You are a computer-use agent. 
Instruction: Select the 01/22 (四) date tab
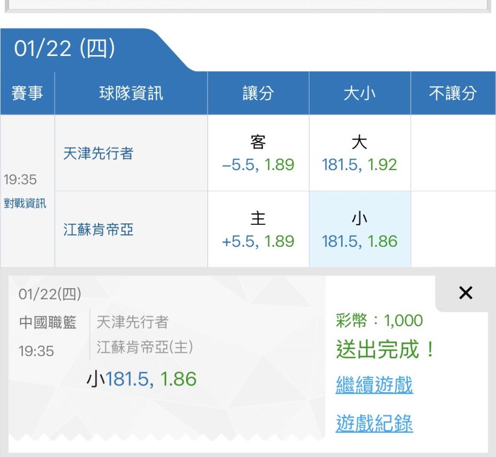point(64,49)
